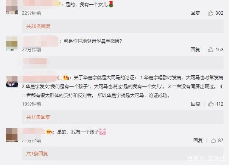Expand the 共11条回复 replies
The height and width of the screenshot is (165, 229).
[x=38, y=117]
